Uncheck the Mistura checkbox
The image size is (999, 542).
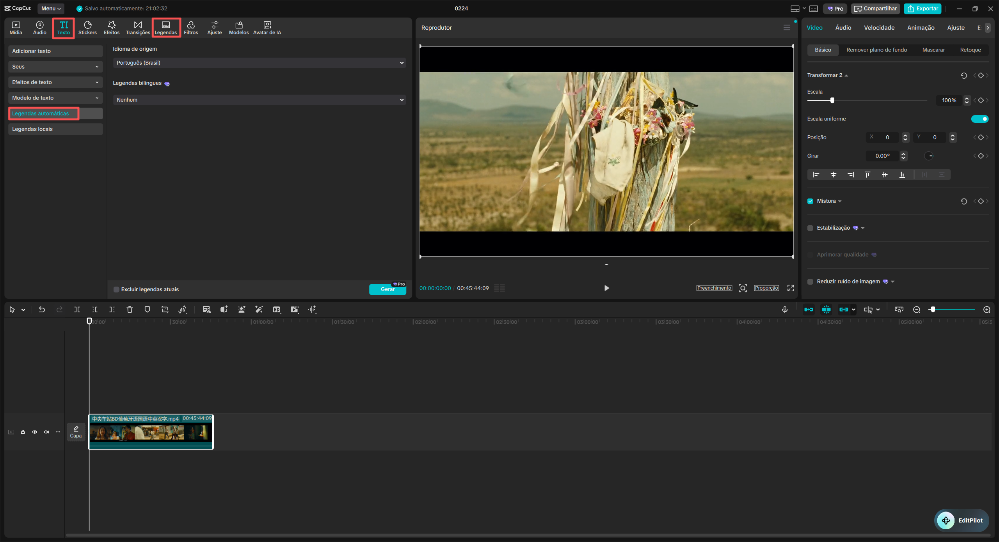point(811,201)
